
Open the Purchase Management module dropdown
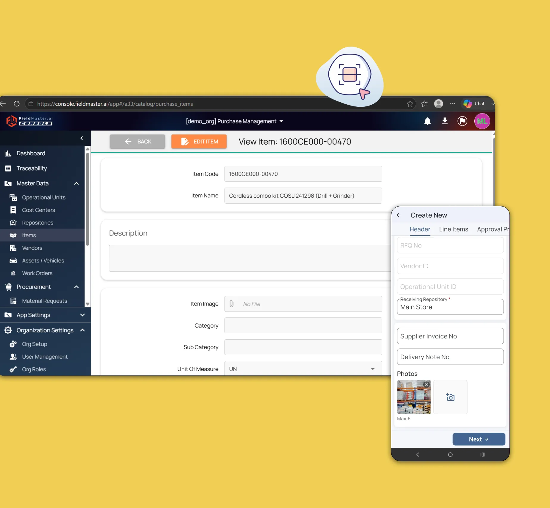point(235,121)
